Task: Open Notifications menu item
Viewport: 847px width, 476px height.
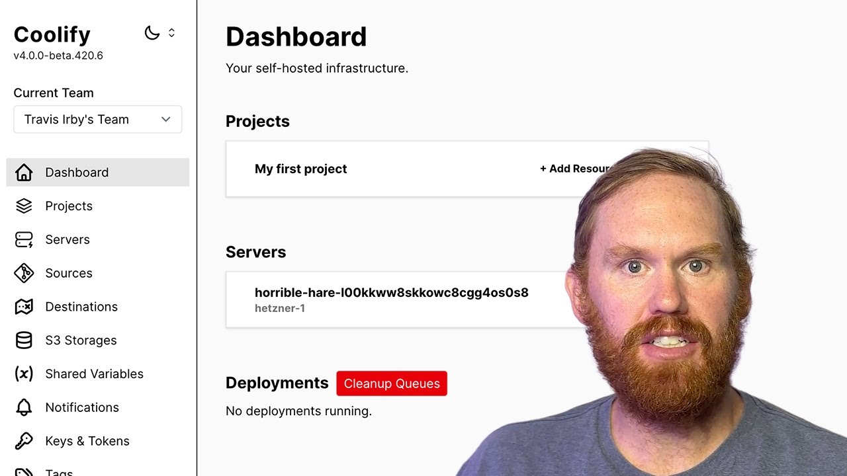Action: (x=98, y=407)
